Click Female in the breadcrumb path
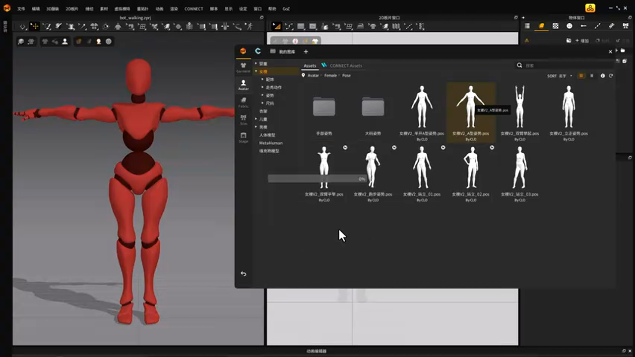This screenshot has height=357, width=635. click(x=330, y=75)
